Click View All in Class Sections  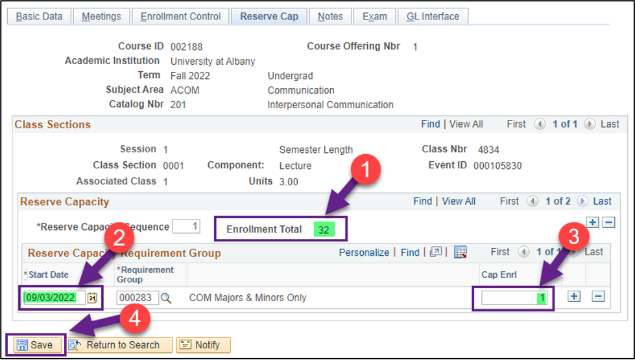[x=466, y=124]
